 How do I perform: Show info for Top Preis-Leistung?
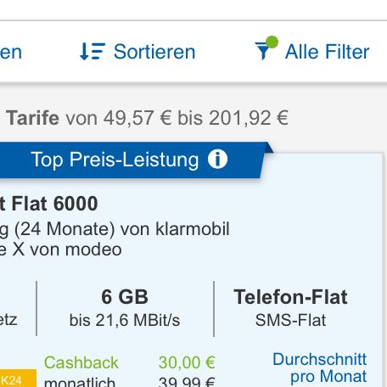point(217,160)
